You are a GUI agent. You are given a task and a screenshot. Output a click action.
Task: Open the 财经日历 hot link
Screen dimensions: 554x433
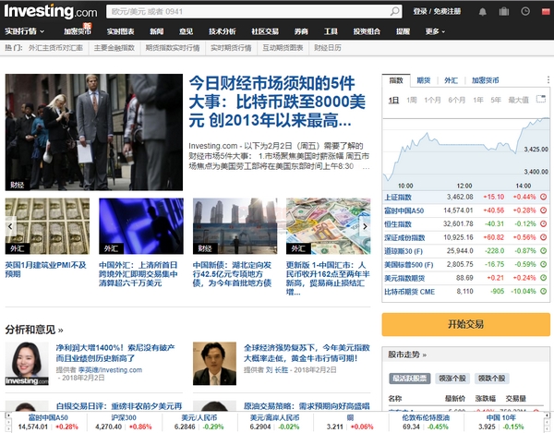pyautogui.click(x=328, y=48)
